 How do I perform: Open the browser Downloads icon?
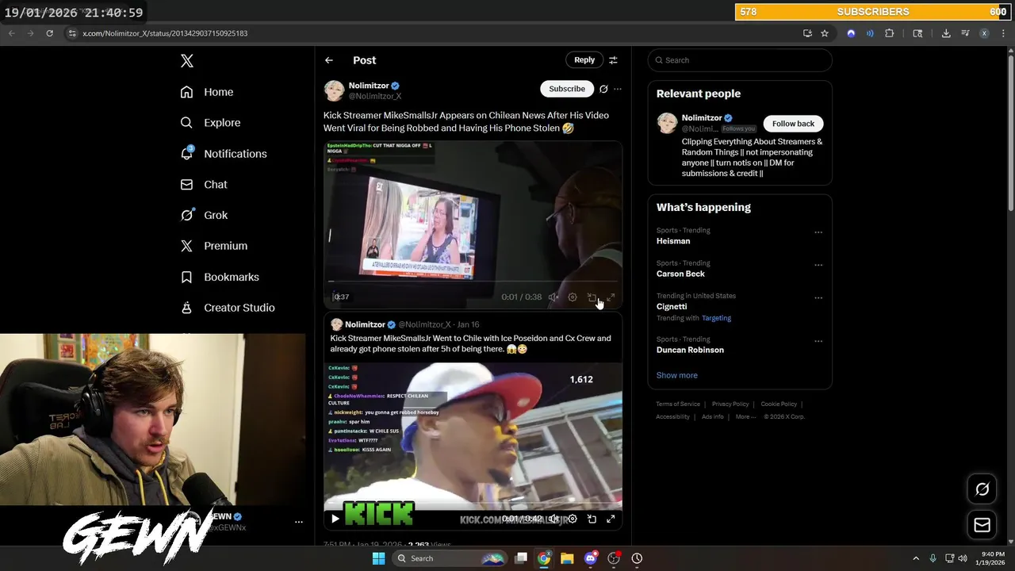946,33
